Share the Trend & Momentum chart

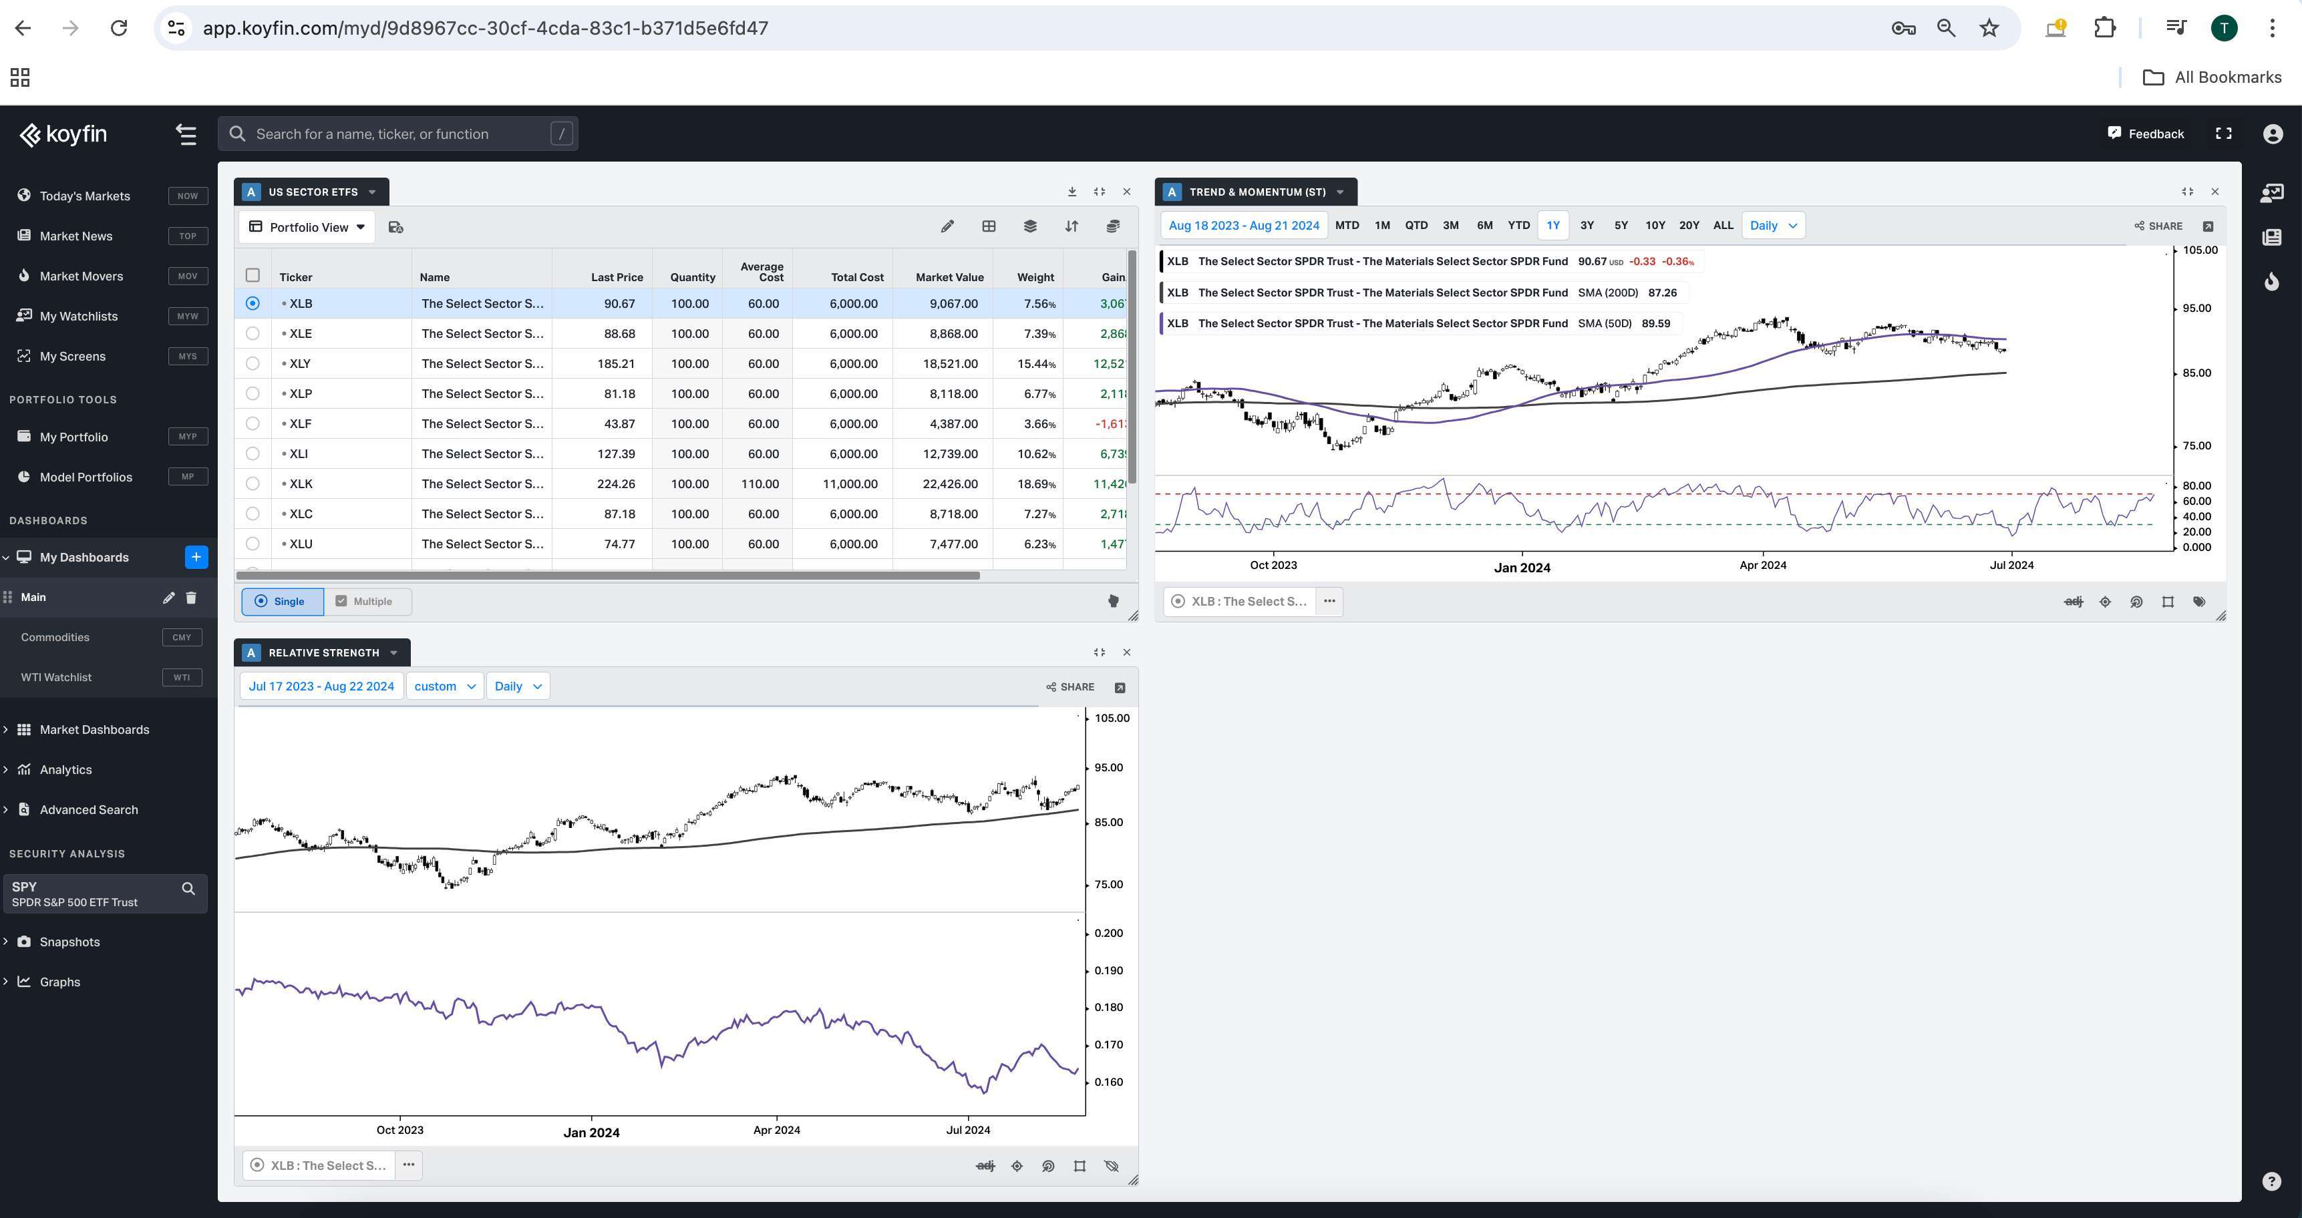tap(2159, 227)
